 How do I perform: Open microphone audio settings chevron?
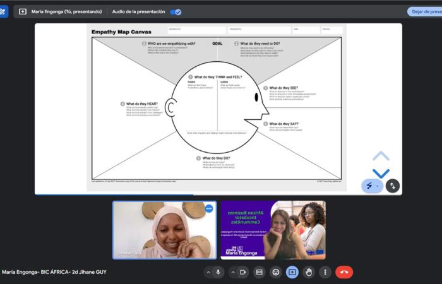click(208, 272)
